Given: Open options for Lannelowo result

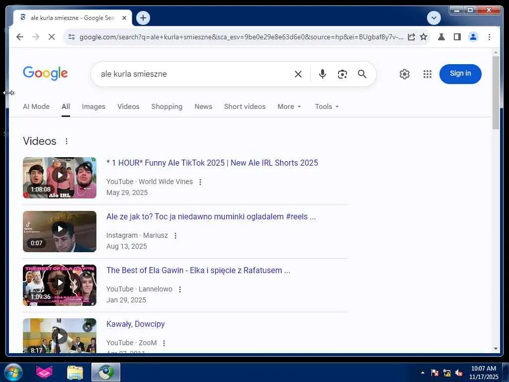Looking at the screenshot, I should [180, 289].
